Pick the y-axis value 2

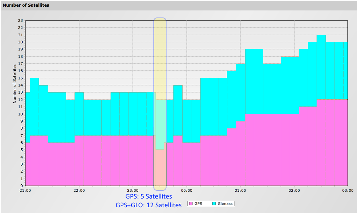[x=22, y=171]
